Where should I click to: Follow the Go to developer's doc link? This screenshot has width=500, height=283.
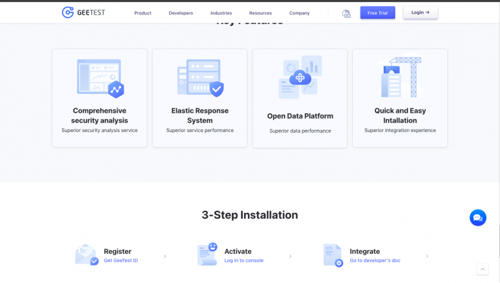click(x=374, y=260)
